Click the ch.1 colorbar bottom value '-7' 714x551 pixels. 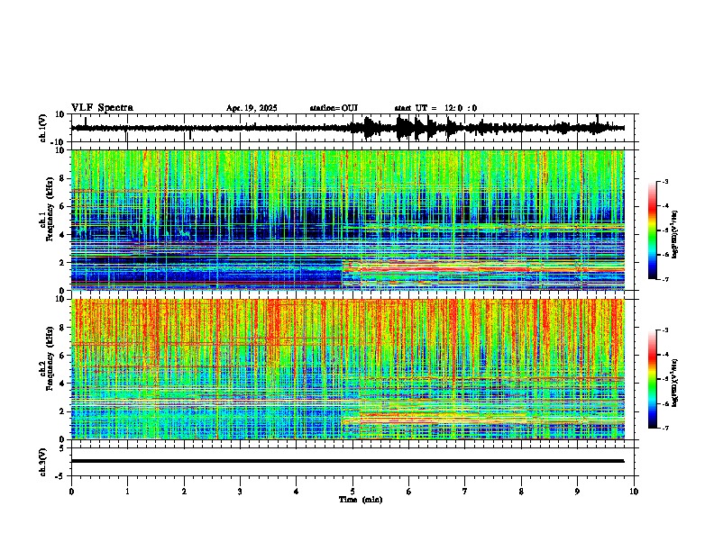click(664, 279)
